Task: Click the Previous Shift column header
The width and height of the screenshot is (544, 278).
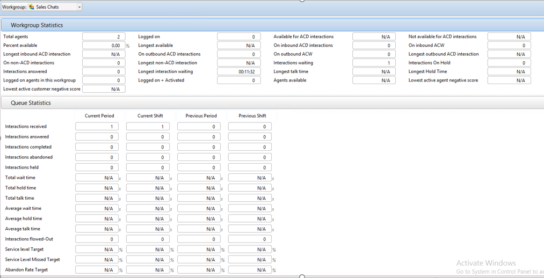Action: (x=252, y=116)
